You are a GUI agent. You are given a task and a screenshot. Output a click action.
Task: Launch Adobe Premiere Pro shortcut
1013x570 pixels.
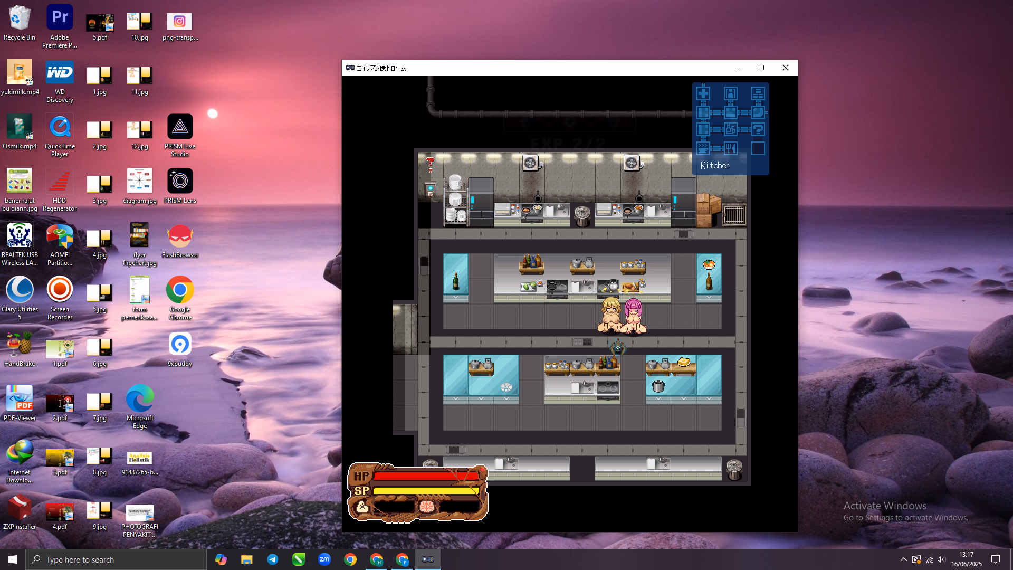(60, 26)
